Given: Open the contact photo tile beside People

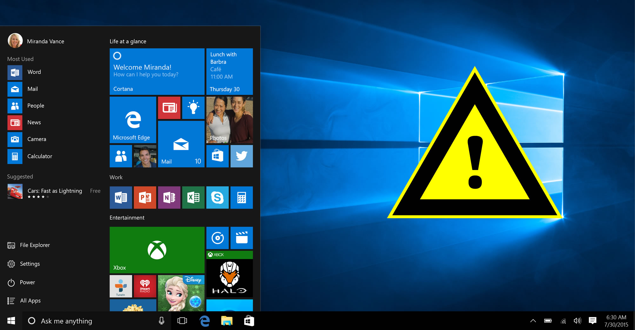Looking at the screenshot, I should (145, 156).
